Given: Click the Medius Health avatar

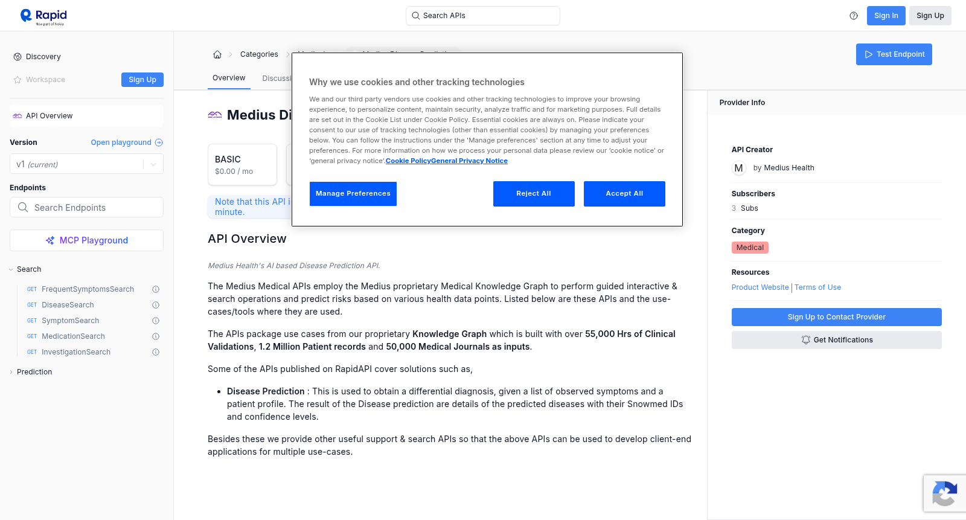Looking at the screenshot, I should [739, 168].
